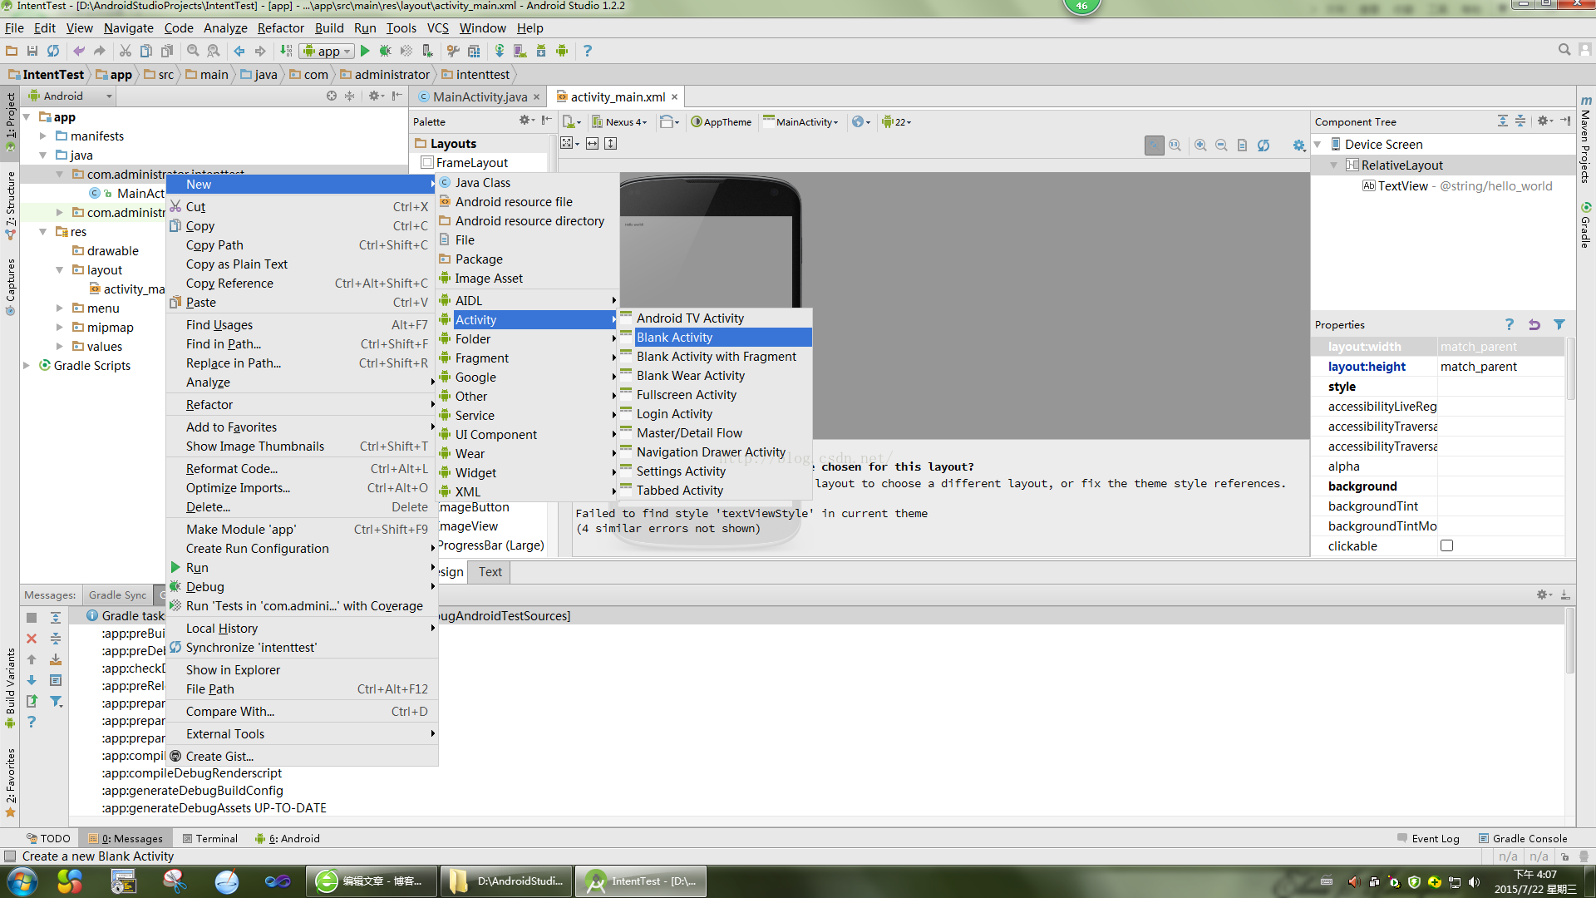Select Blank Activity in submenu
This screenshot has width=1596, height=898.
coord(714,338)
